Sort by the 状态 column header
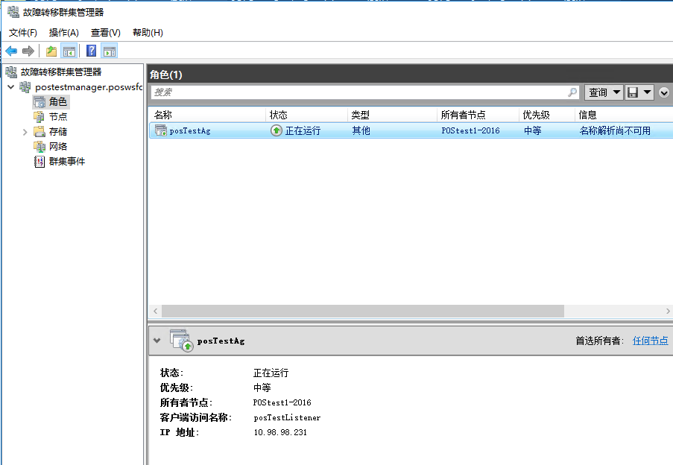The image size is (673, 465). click(x=306, y=115)
